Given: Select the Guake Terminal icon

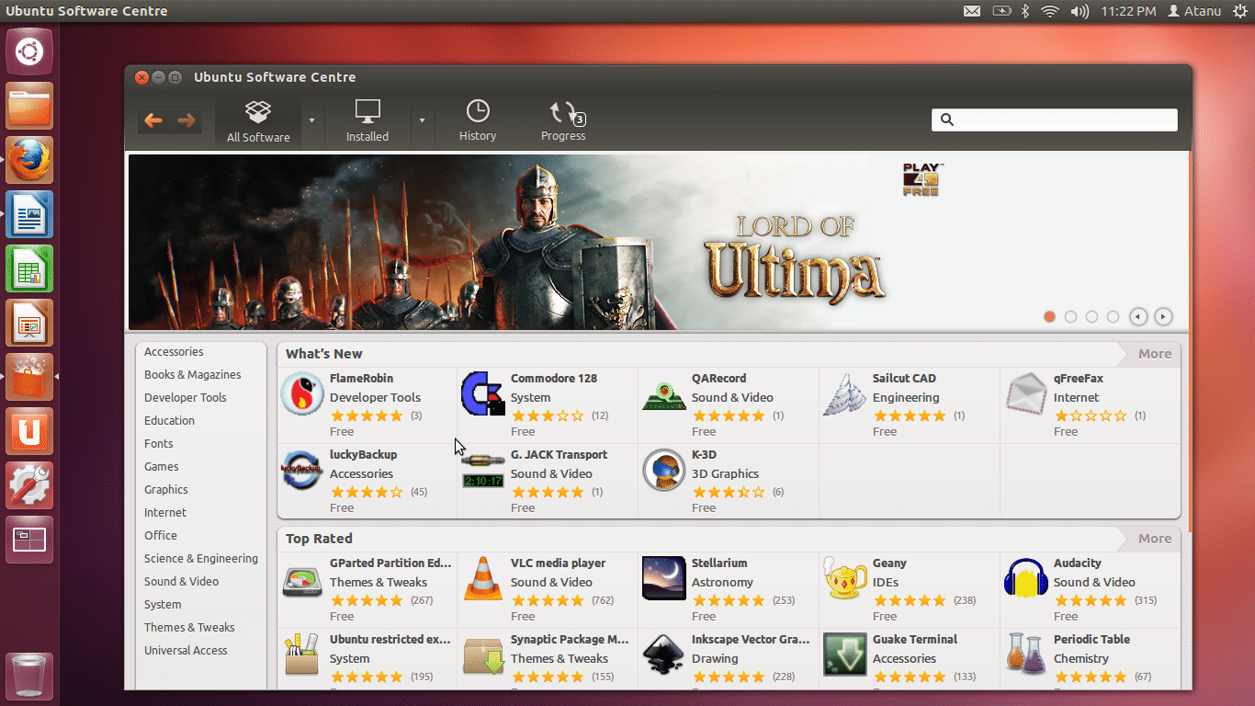Looking at the screenshot, I should tap(844, 655).
